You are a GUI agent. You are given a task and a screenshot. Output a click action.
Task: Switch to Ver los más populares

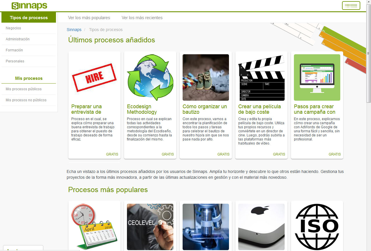point(89,18)
